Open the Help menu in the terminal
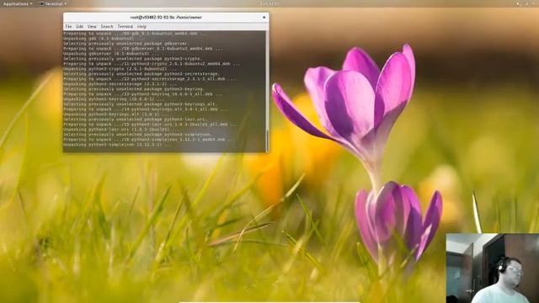 tap(141, 26)
